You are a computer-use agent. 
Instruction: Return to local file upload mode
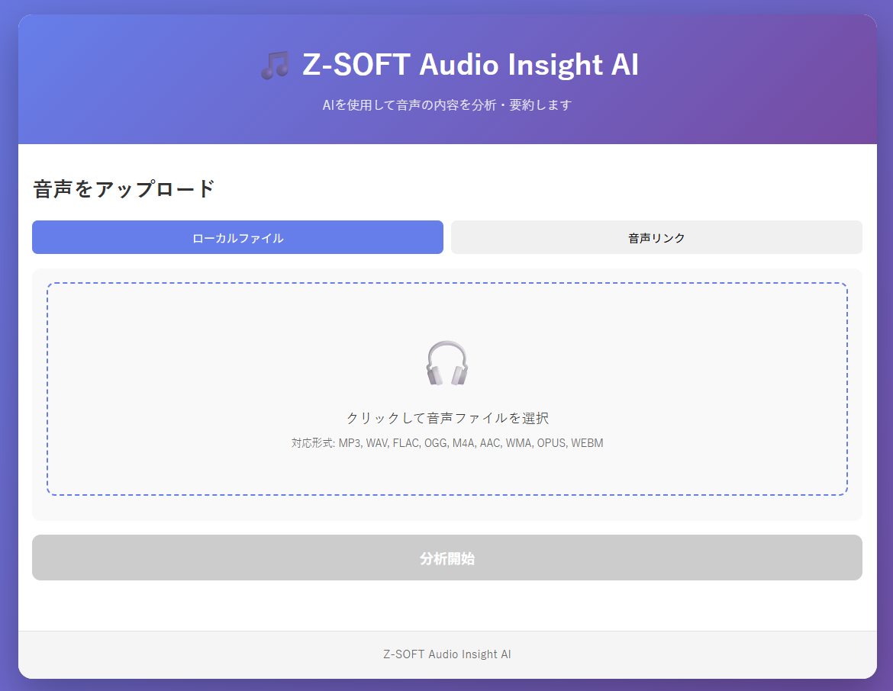click(x=237, y=237)
